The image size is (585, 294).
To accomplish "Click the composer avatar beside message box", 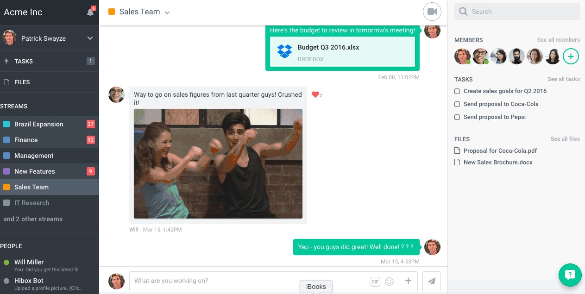I will [x=116, y=281].
